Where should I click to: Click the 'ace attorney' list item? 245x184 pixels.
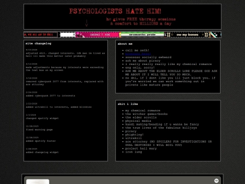(x=168, y=143)
